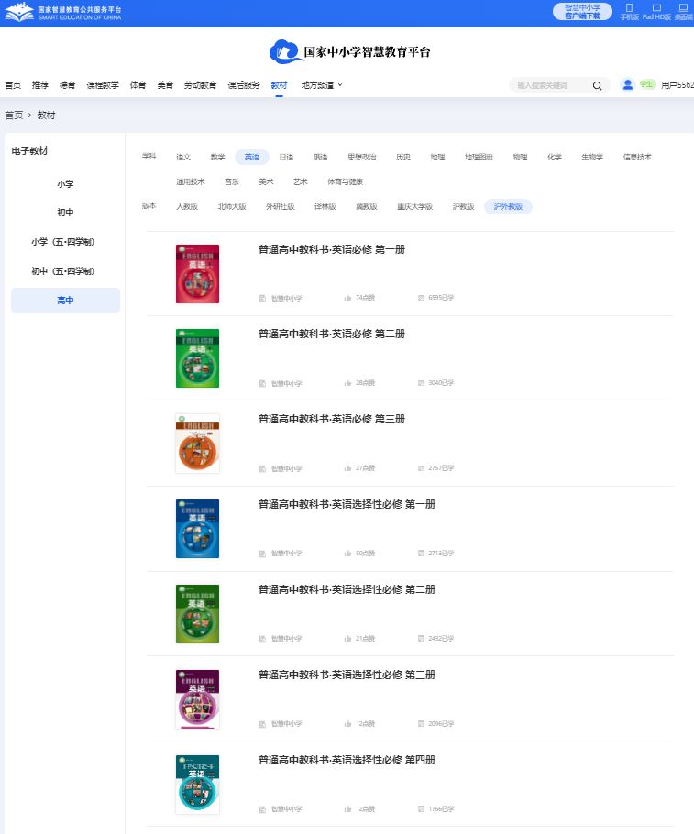Select the 外研社版 edition filter
This screenshot has width=694, height=834.
point(280,207)
